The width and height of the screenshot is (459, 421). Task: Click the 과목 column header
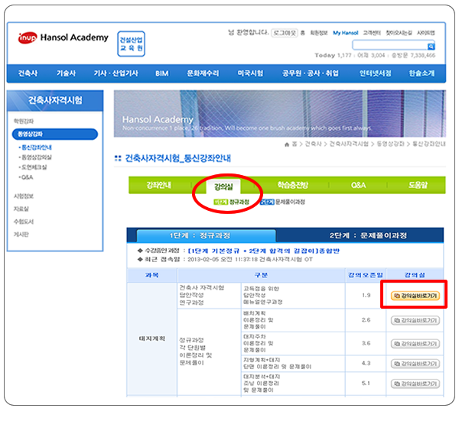[152, 275]
